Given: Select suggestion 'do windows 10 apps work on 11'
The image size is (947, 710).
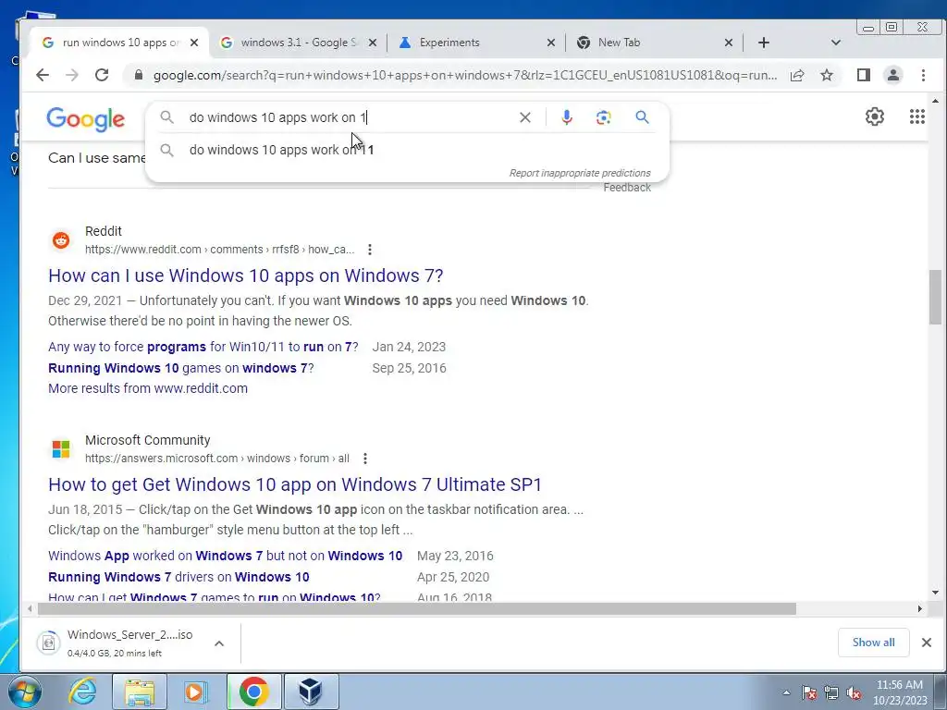Looking at the screenshot, I should coord(408,150).
